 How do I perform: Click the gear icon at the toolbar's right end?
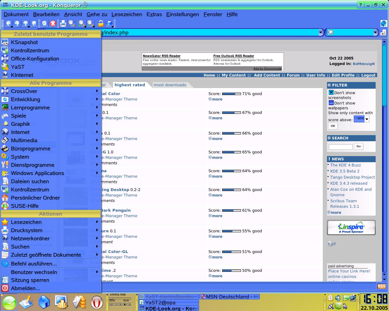(x=383, y=23)
